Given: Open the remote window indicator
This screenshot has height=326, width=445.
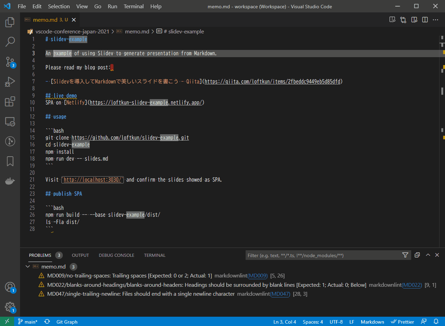Looking at the screenshot, I should (x=7, y=322).
